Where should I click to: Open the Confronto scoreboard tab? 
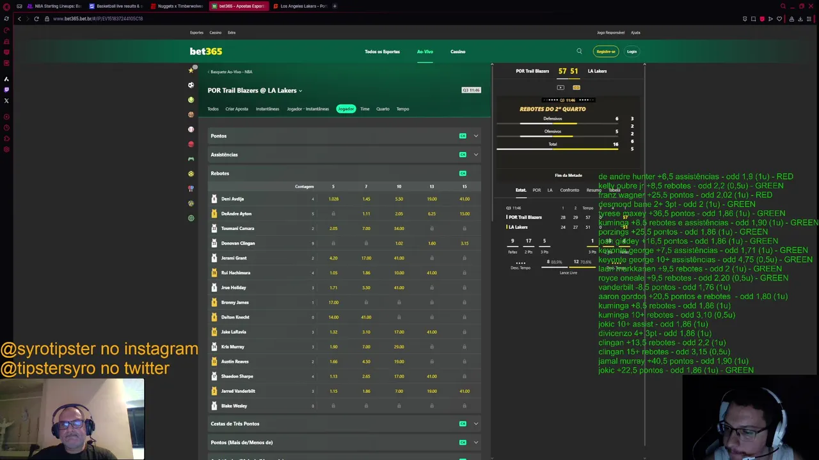569,190
